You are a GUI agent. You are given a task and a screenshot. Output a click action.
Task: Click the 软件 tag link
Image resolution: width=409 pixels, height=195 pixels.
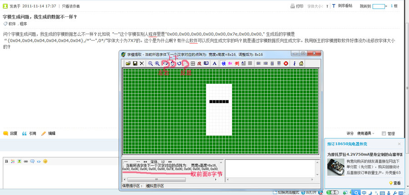pos(12,24)
